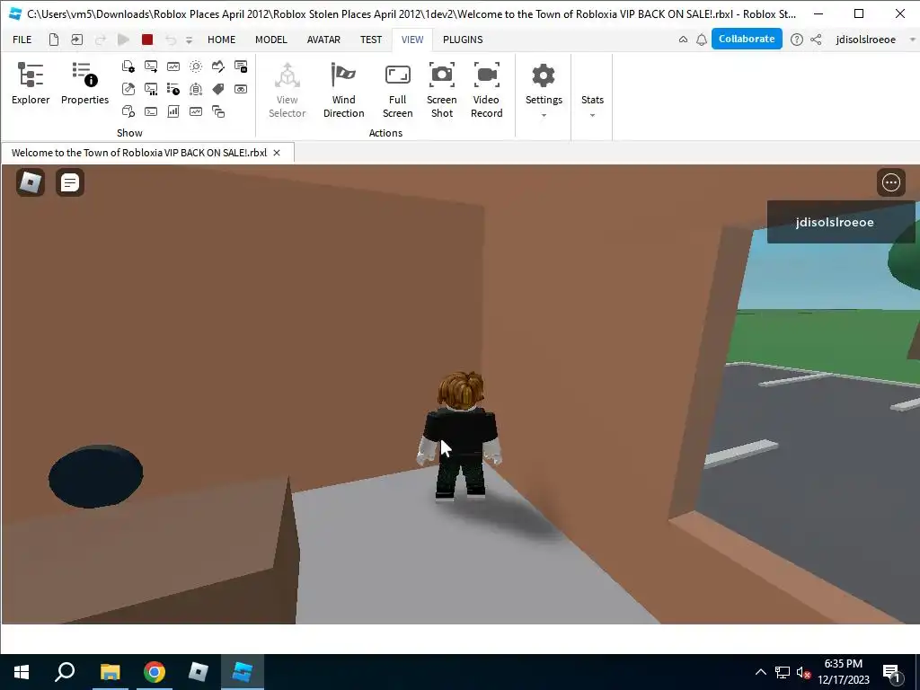920x690 pixels.
Task: Show the Command Bar (terminal prompt icon)
Action: click(x=151, y=111)
